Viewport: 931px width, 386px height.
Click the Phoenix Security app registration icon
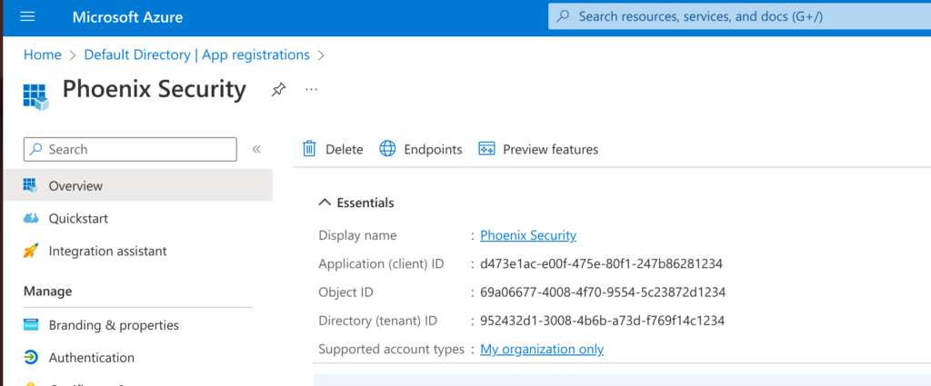tap(35, 96)
